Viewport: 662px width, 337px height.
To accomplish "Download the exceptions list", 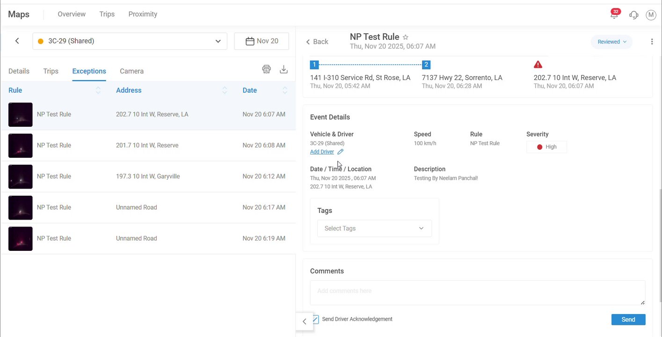I will tap(284, 69).
